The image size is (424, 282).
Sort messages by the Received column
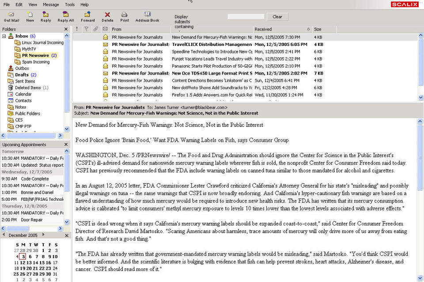coord(282,29)
